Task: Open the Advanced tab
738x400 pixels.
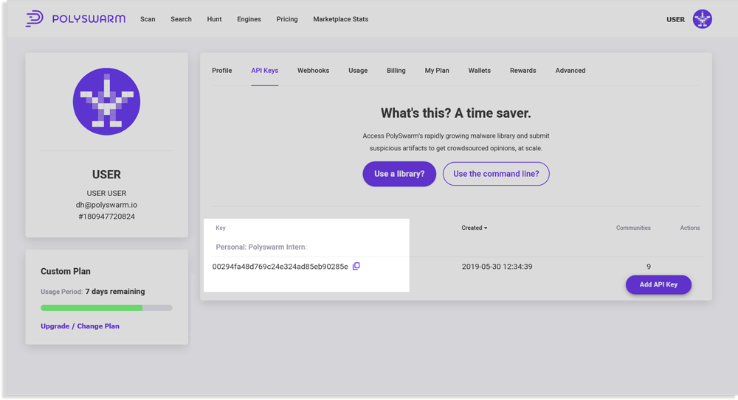Action: tap(570, 71)
